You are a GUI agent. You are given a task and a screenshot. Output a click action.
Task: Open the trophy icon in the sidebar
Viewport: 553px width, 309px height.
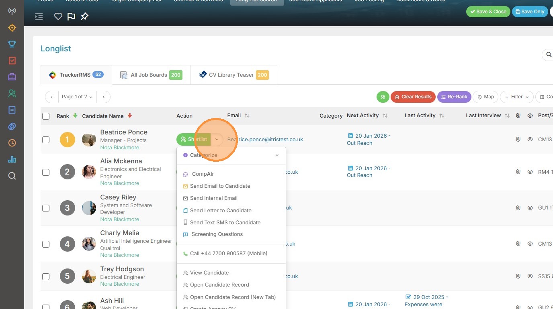pos(12,44)
